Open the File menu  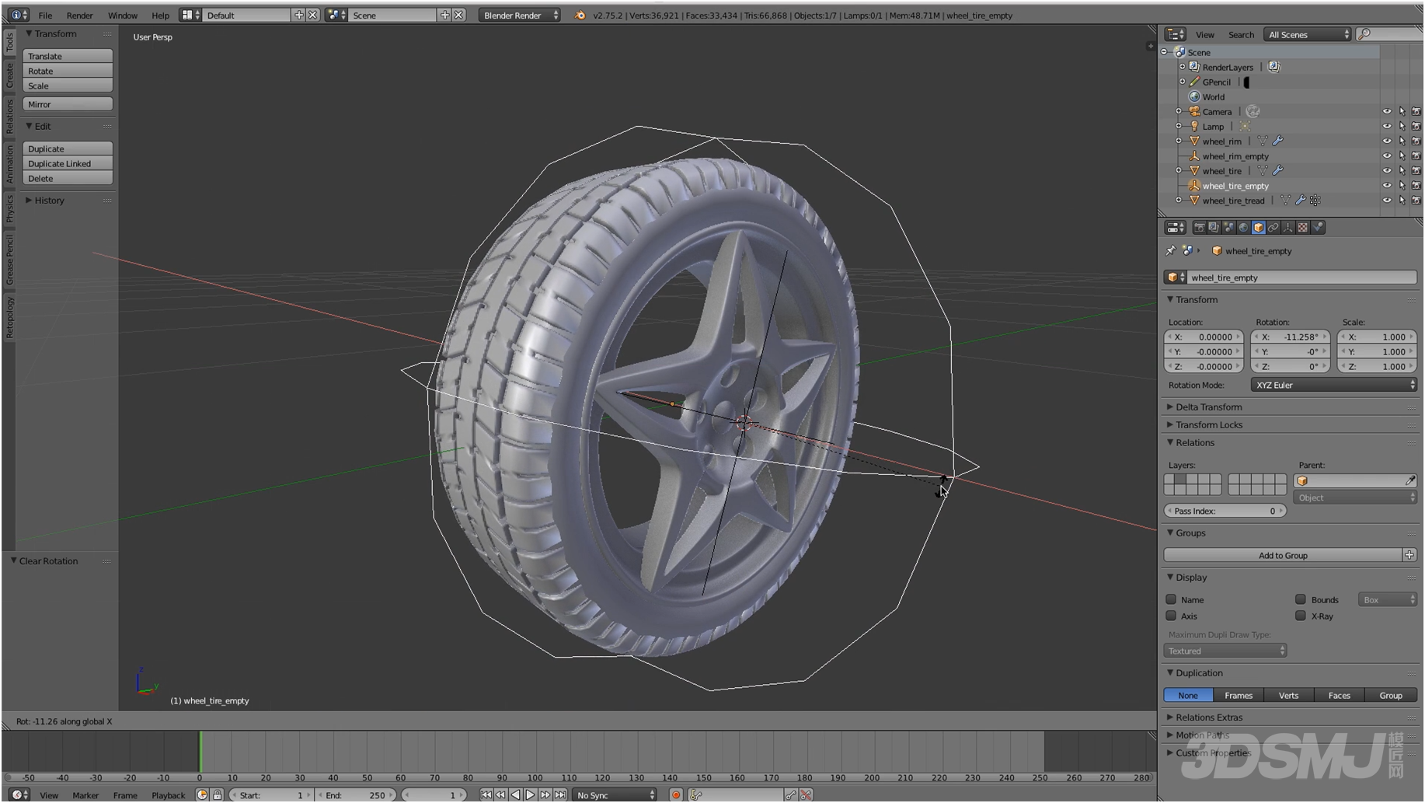point(45,15)
